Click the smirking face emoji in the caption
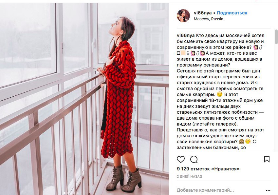This screenshot has height=195, width=278. point(219,94)
